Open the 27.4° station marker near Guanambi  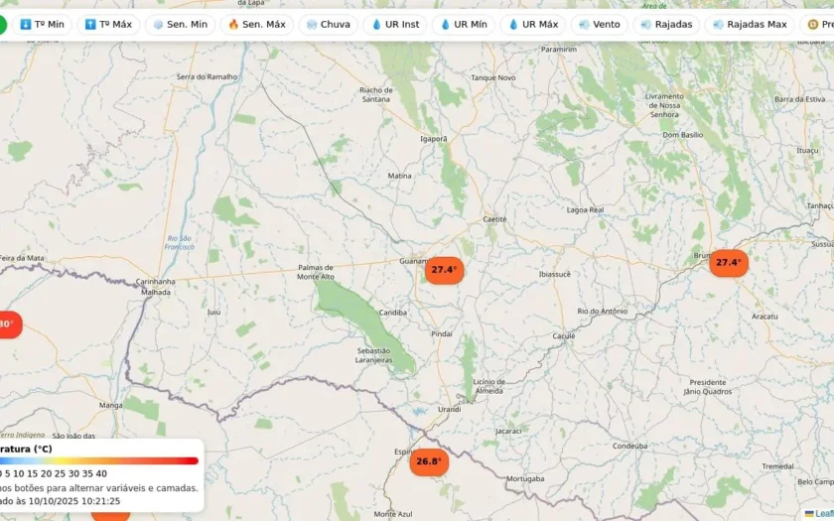pos(444,270)
